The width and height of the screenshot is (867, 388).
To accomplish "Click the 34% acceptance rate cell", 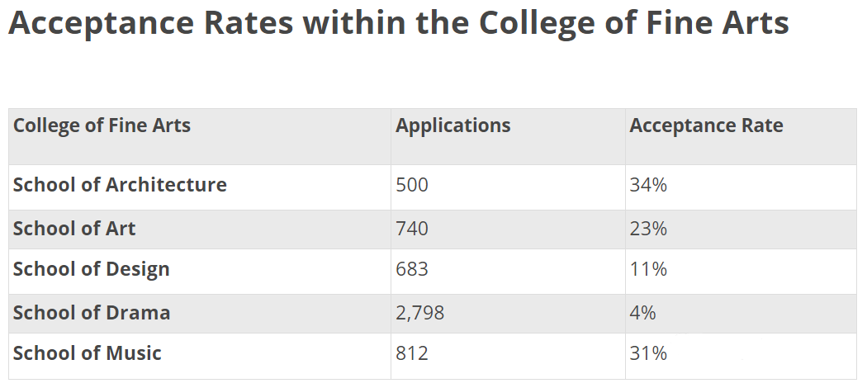I will pos(648,185).
